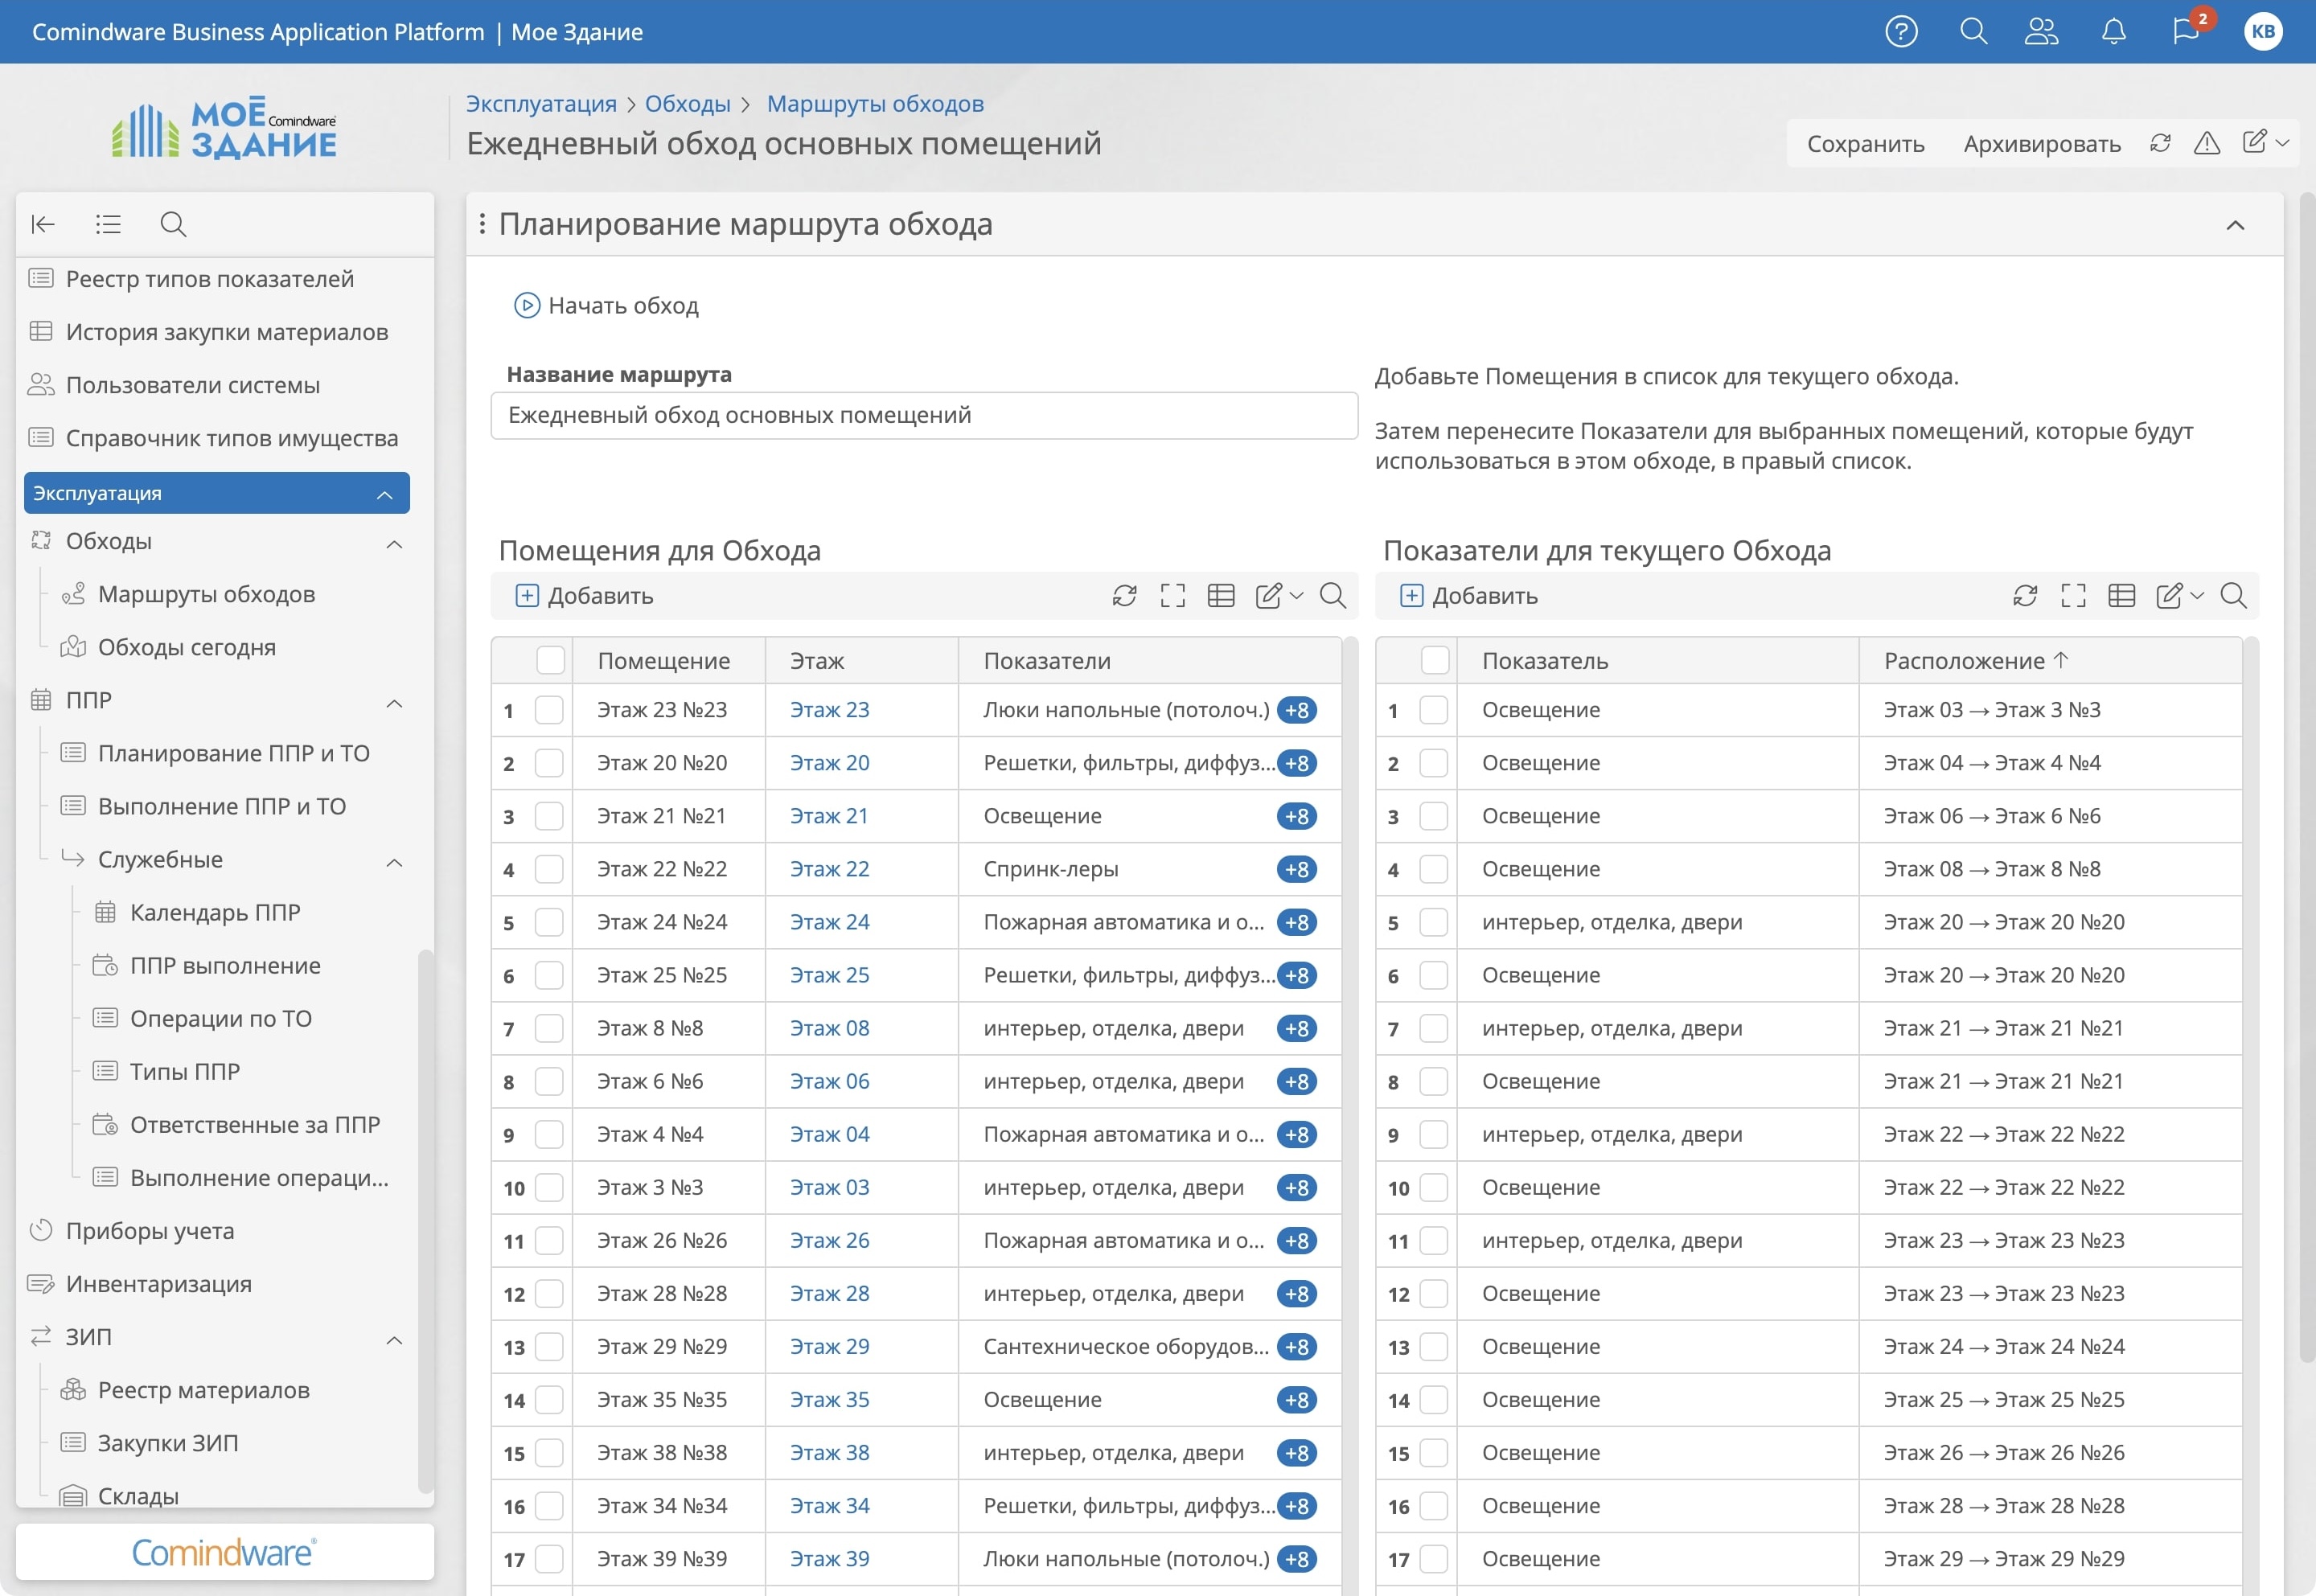The height and width of the screenshot is (1596, 2316).
Task: Tick checkbox for row 5 интерьер Этаж 20 indicator
Action: (1434, 922)
